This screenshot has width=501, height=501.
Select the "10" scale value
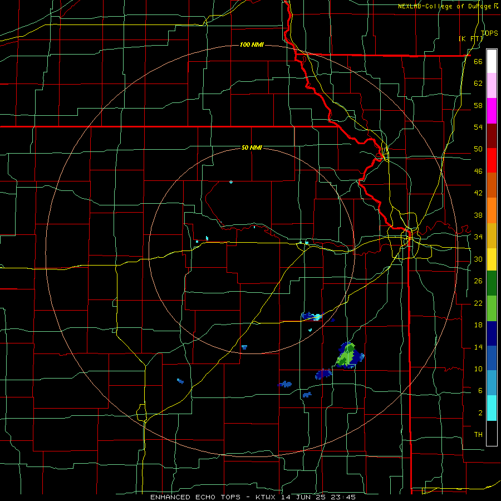point(478,369)
